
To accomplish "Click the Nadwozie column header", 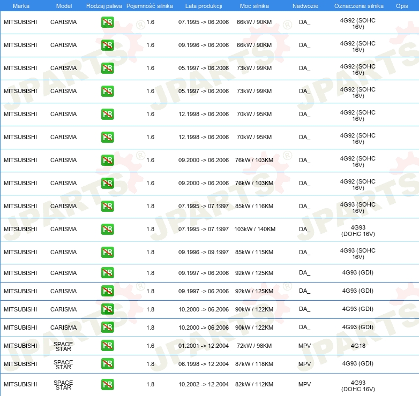I will point(304,6).
